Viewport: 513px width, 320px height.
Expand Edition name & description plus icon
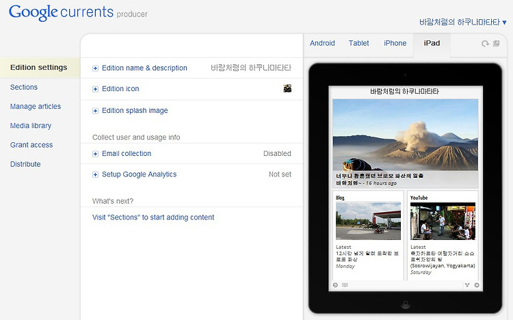95,68
